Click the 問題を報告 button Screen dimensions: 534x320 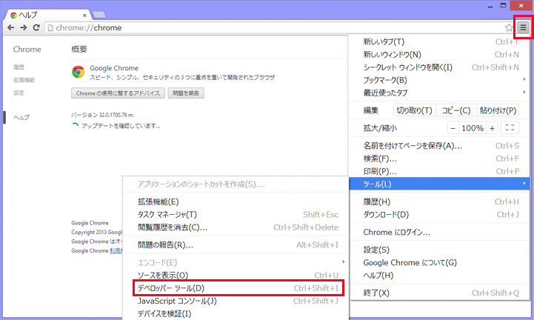click(x=187, y=93)
